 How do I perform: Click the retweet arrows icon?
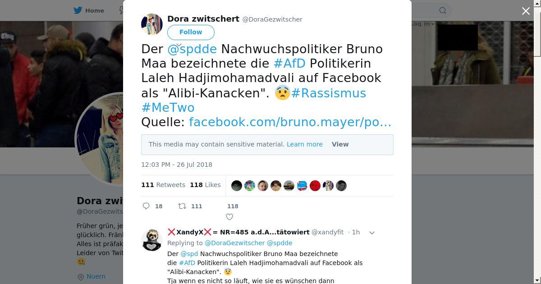point(182,206)
